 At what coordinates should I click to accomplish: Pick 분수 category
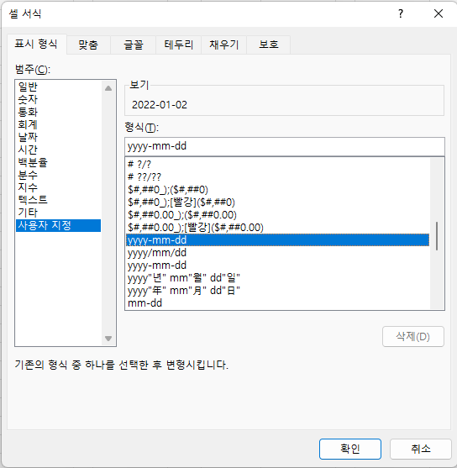(x=58, y=175)
